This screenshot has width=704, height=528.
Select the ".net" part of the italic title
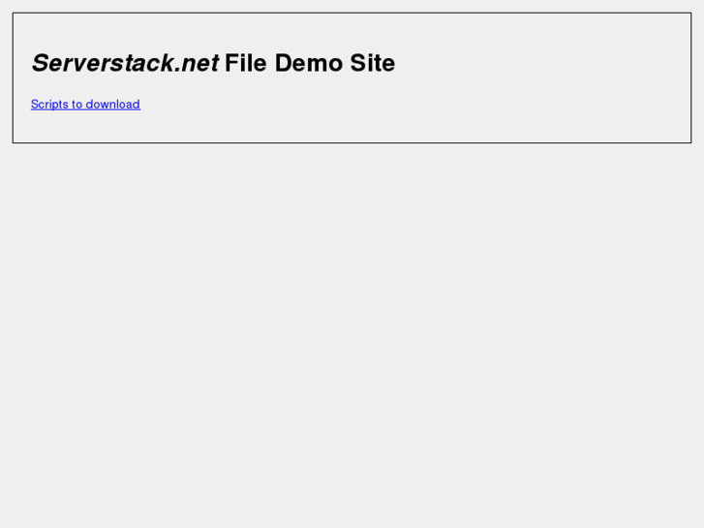point(198,63)
